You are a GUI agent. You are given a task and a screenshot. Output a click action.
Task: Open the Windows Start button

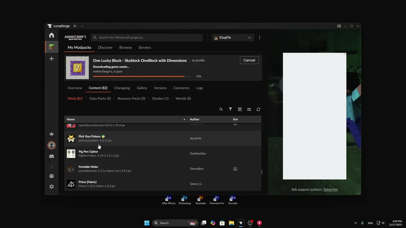tap(147, 223)
